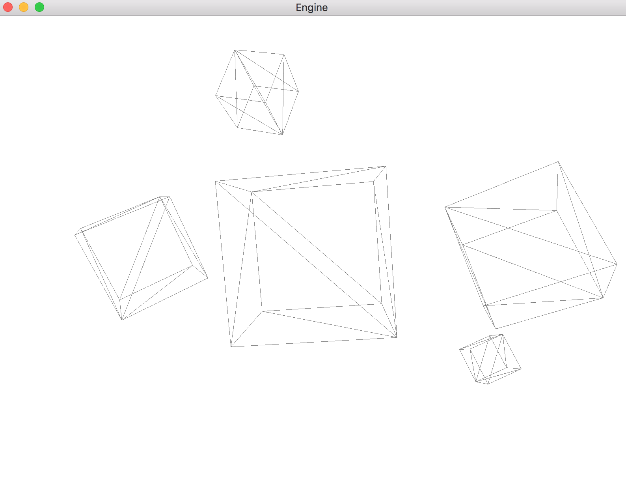Click the 'Engine' window title text
The width and height of the screenshot is (626, 487).
[x=312, y=7]
